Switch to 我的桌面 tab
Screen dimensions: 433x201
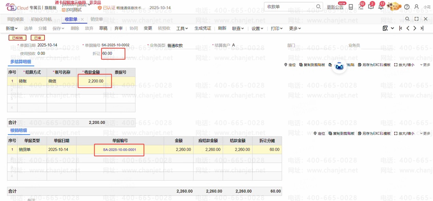coord(15,19)
